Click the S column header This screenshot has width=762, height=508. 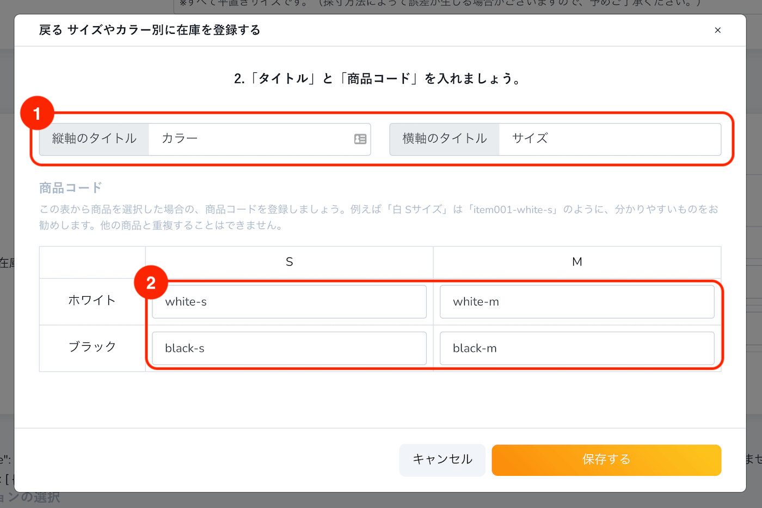(289, 262)
